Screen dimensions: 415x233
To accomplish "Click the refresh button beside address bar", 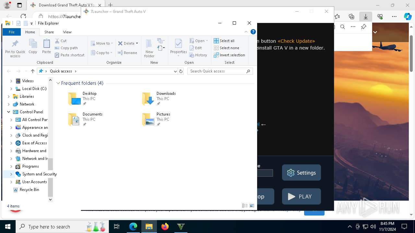I will 181,71.
